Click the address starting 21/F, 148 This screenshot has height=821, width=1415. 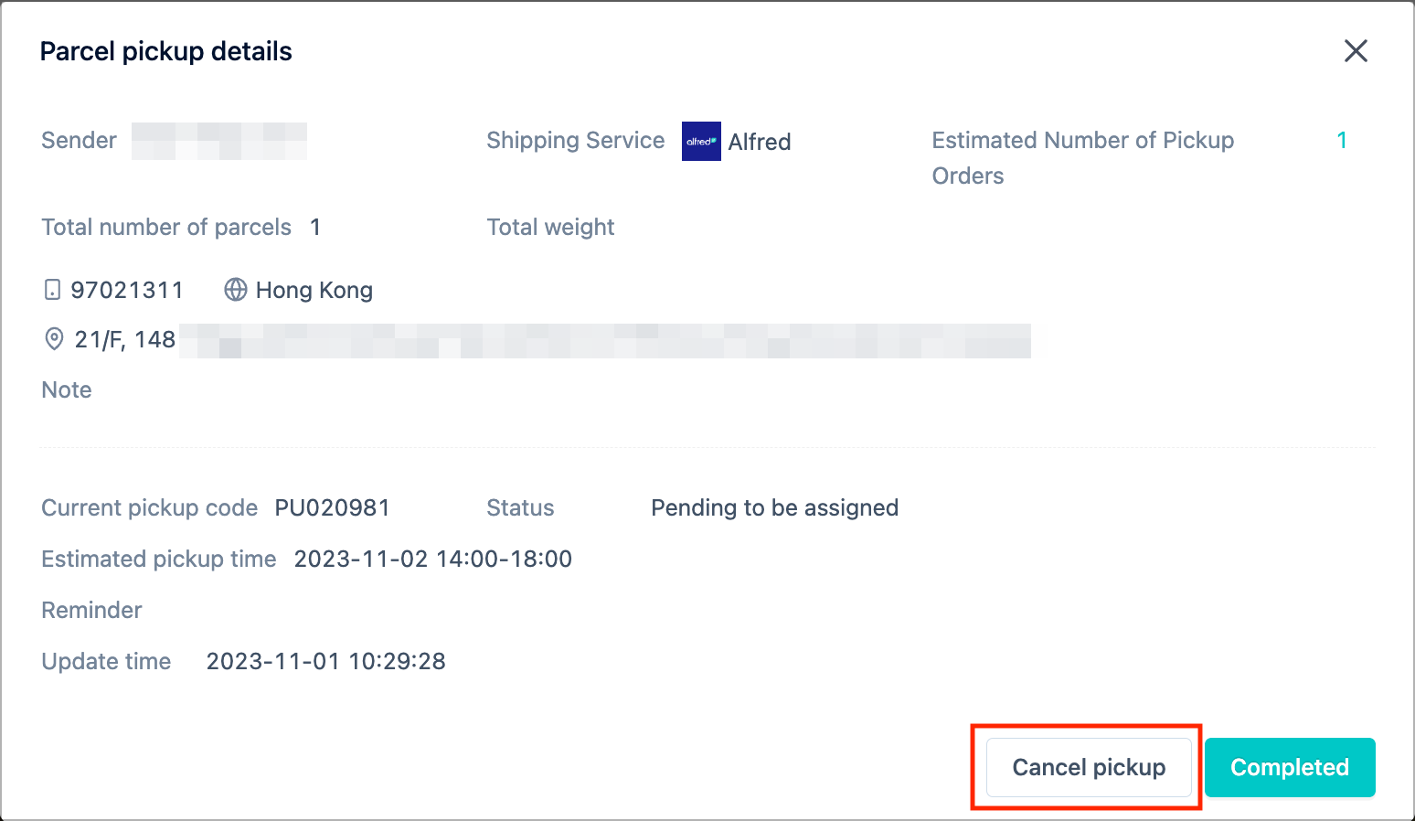point(552,340)
